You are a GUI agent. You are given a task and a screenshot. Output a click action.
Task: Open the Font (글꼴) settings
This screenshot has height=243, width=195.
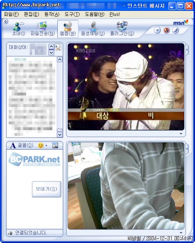click(x=22, y=145)
